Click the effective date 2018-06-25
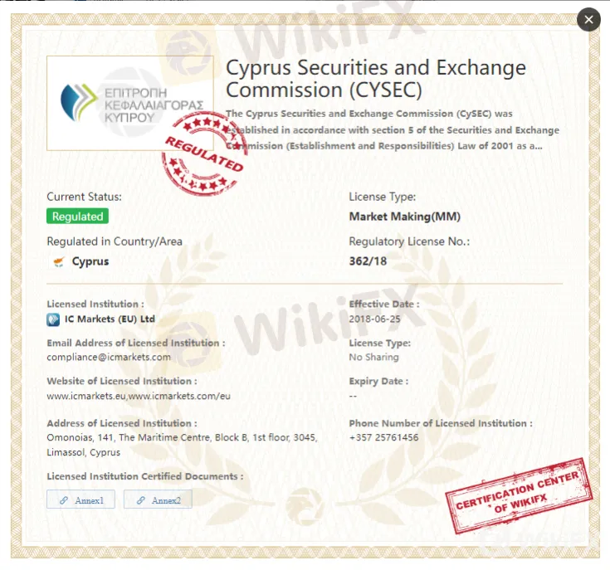Viewport: 610px width, 570px height. [x=374, y=319]
